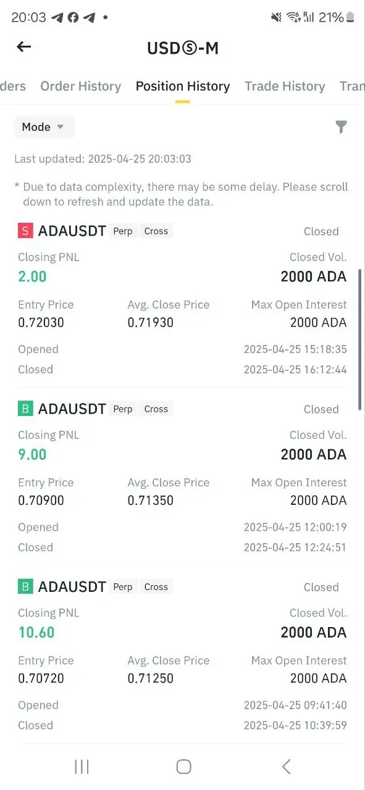Click the vertical scrollbar on right edge

tap(360, 339)
